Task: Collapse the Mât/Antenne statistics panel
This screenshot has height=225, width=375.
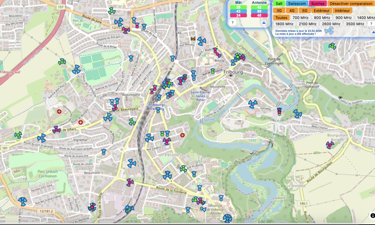Action: point(263,23)
